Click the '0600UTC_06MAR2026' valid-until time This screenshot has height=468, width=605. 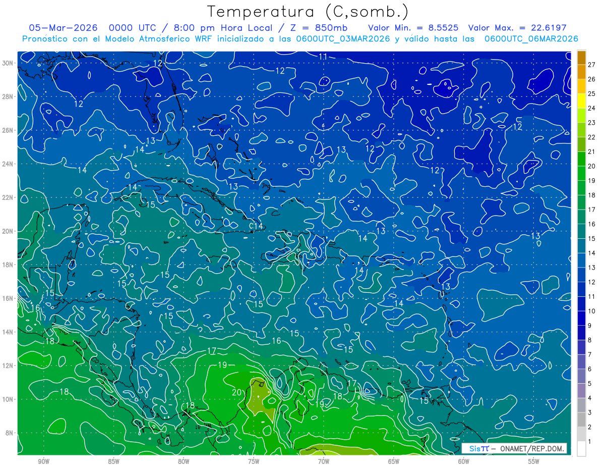click(531, 39)
